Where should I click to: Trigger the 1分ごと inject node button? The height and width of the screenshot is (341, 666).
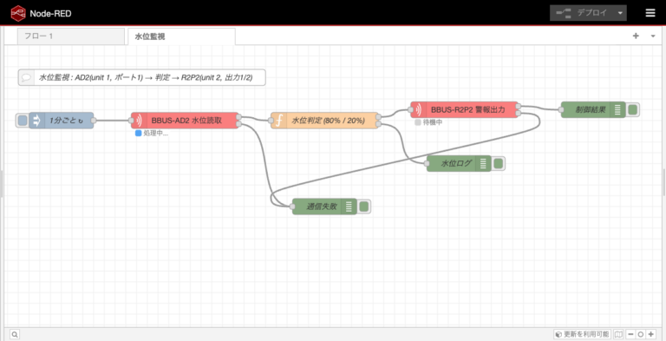coord(23,121)
